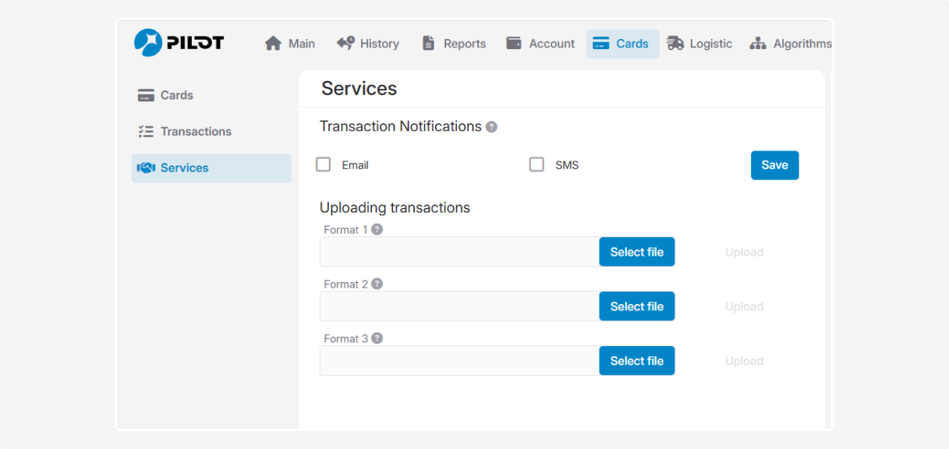
Task: Enable the Email notification checkbox
Action: pos(324,164)
